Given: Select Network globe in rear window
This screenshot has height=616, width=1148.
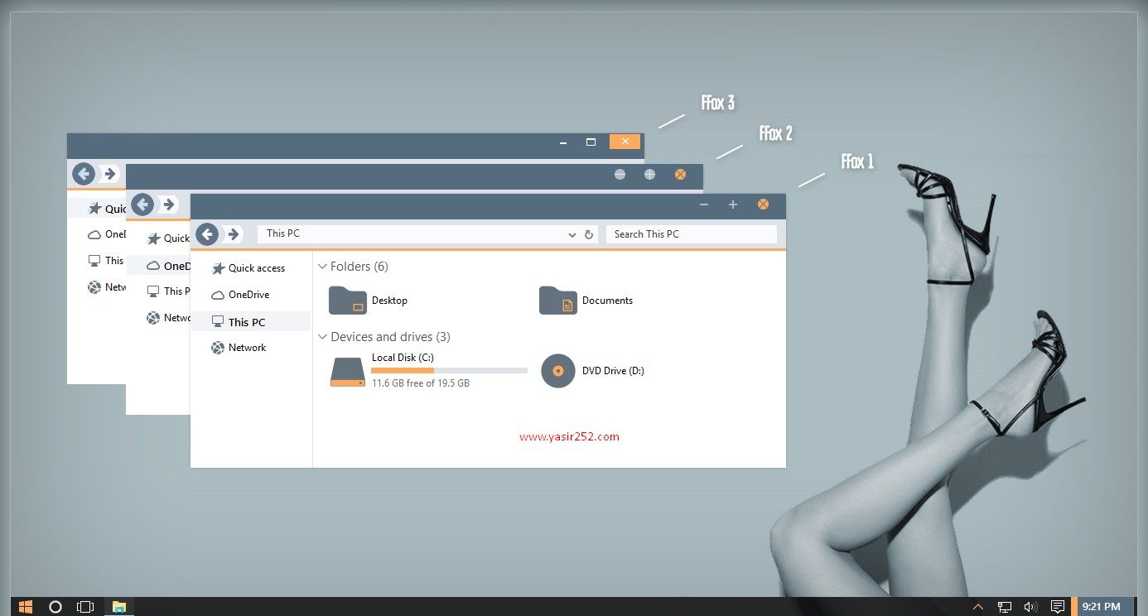Looking at the screenshot, I should tap(94, 287).
